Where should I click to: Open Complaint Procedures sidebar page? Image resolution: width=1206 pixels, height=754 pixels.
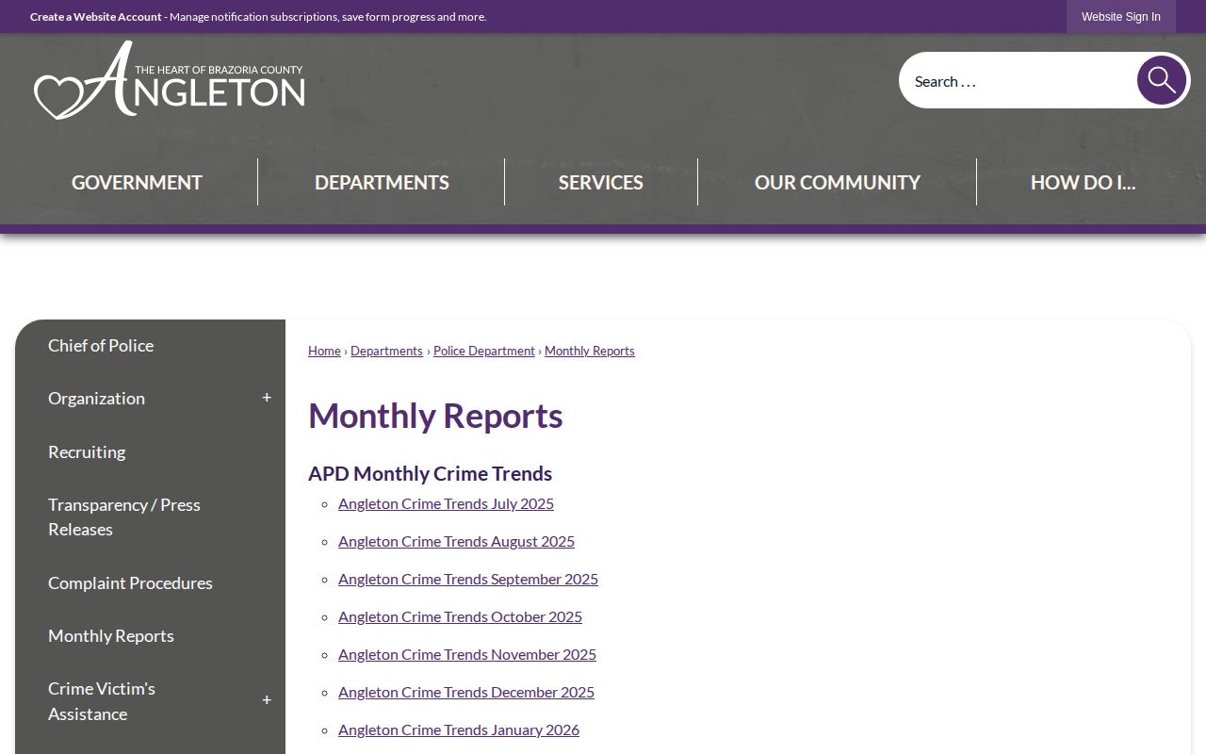coord(130,582)
